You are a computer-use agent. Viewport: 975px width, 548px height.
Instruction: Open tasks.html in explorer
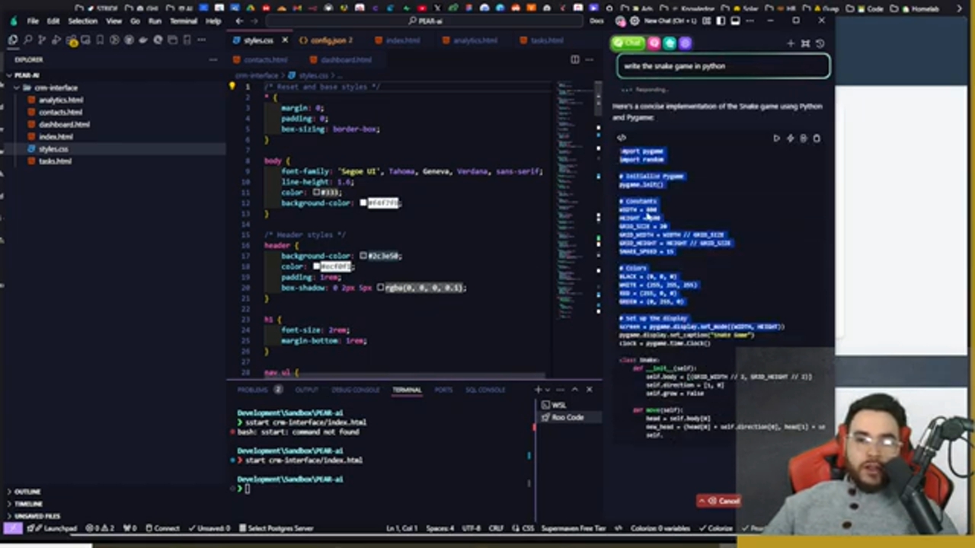tap(55, 161)
